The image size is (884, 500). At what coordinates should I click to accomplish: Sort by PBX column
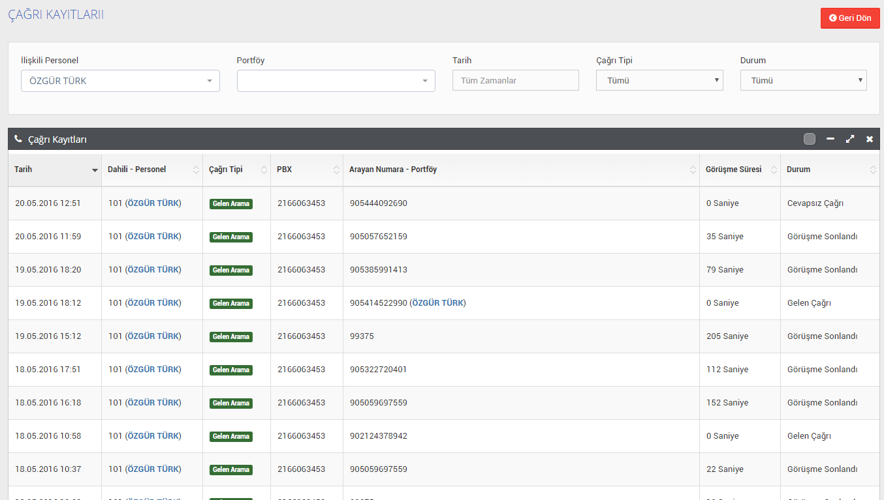307,169
